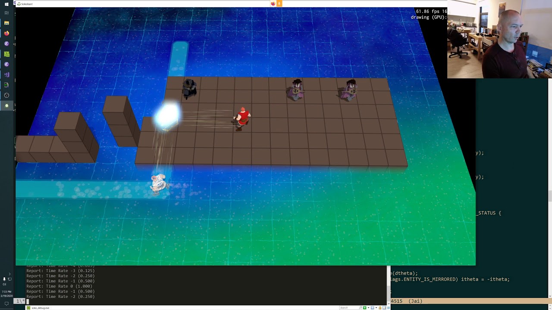Click the soko_debug.exe status bar label
This screenshot has height=310, width=552.
pos(40,308)
